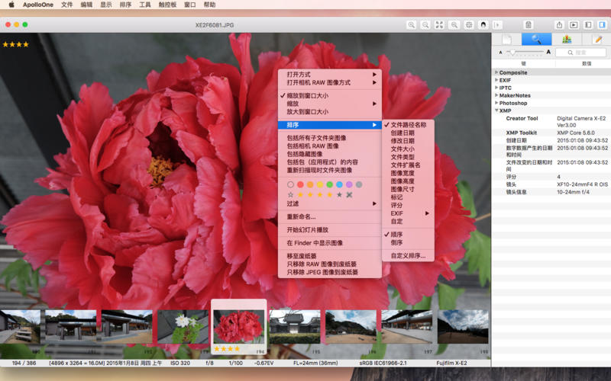The image size is (611, 381).
Task: Choose 移至废纸篓 from context menu
Action: 330,256
